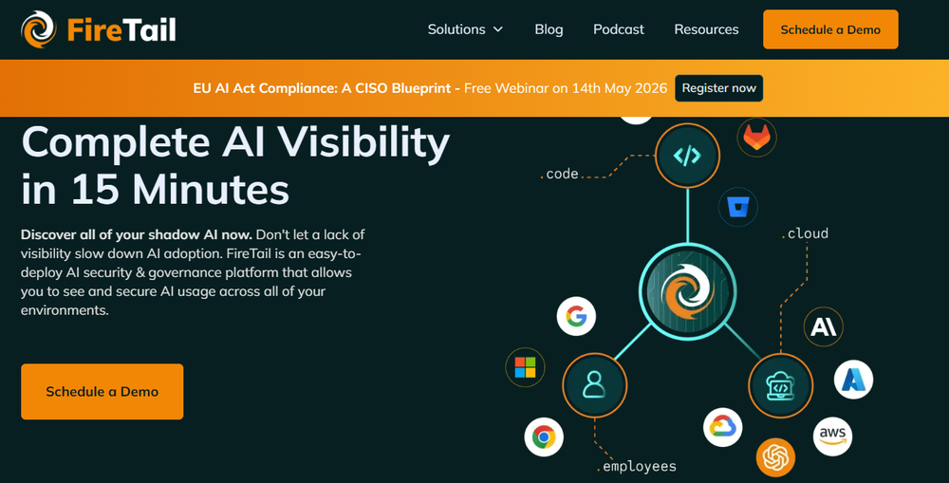Click the Chrome browser icon

(544, 437)
